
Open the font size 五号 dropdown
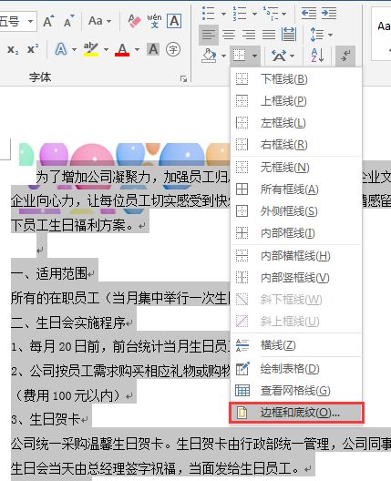click(30, 21)
